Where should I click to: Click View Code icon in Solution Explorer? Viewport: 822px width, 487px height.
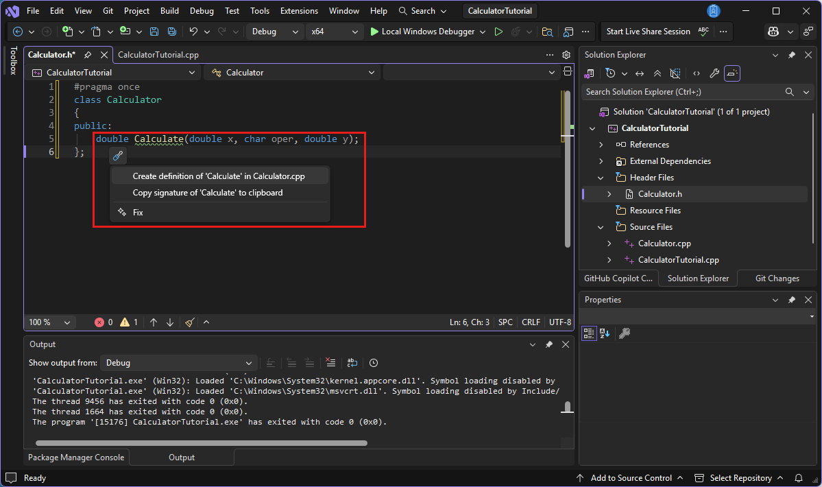(x=696, y=73)
